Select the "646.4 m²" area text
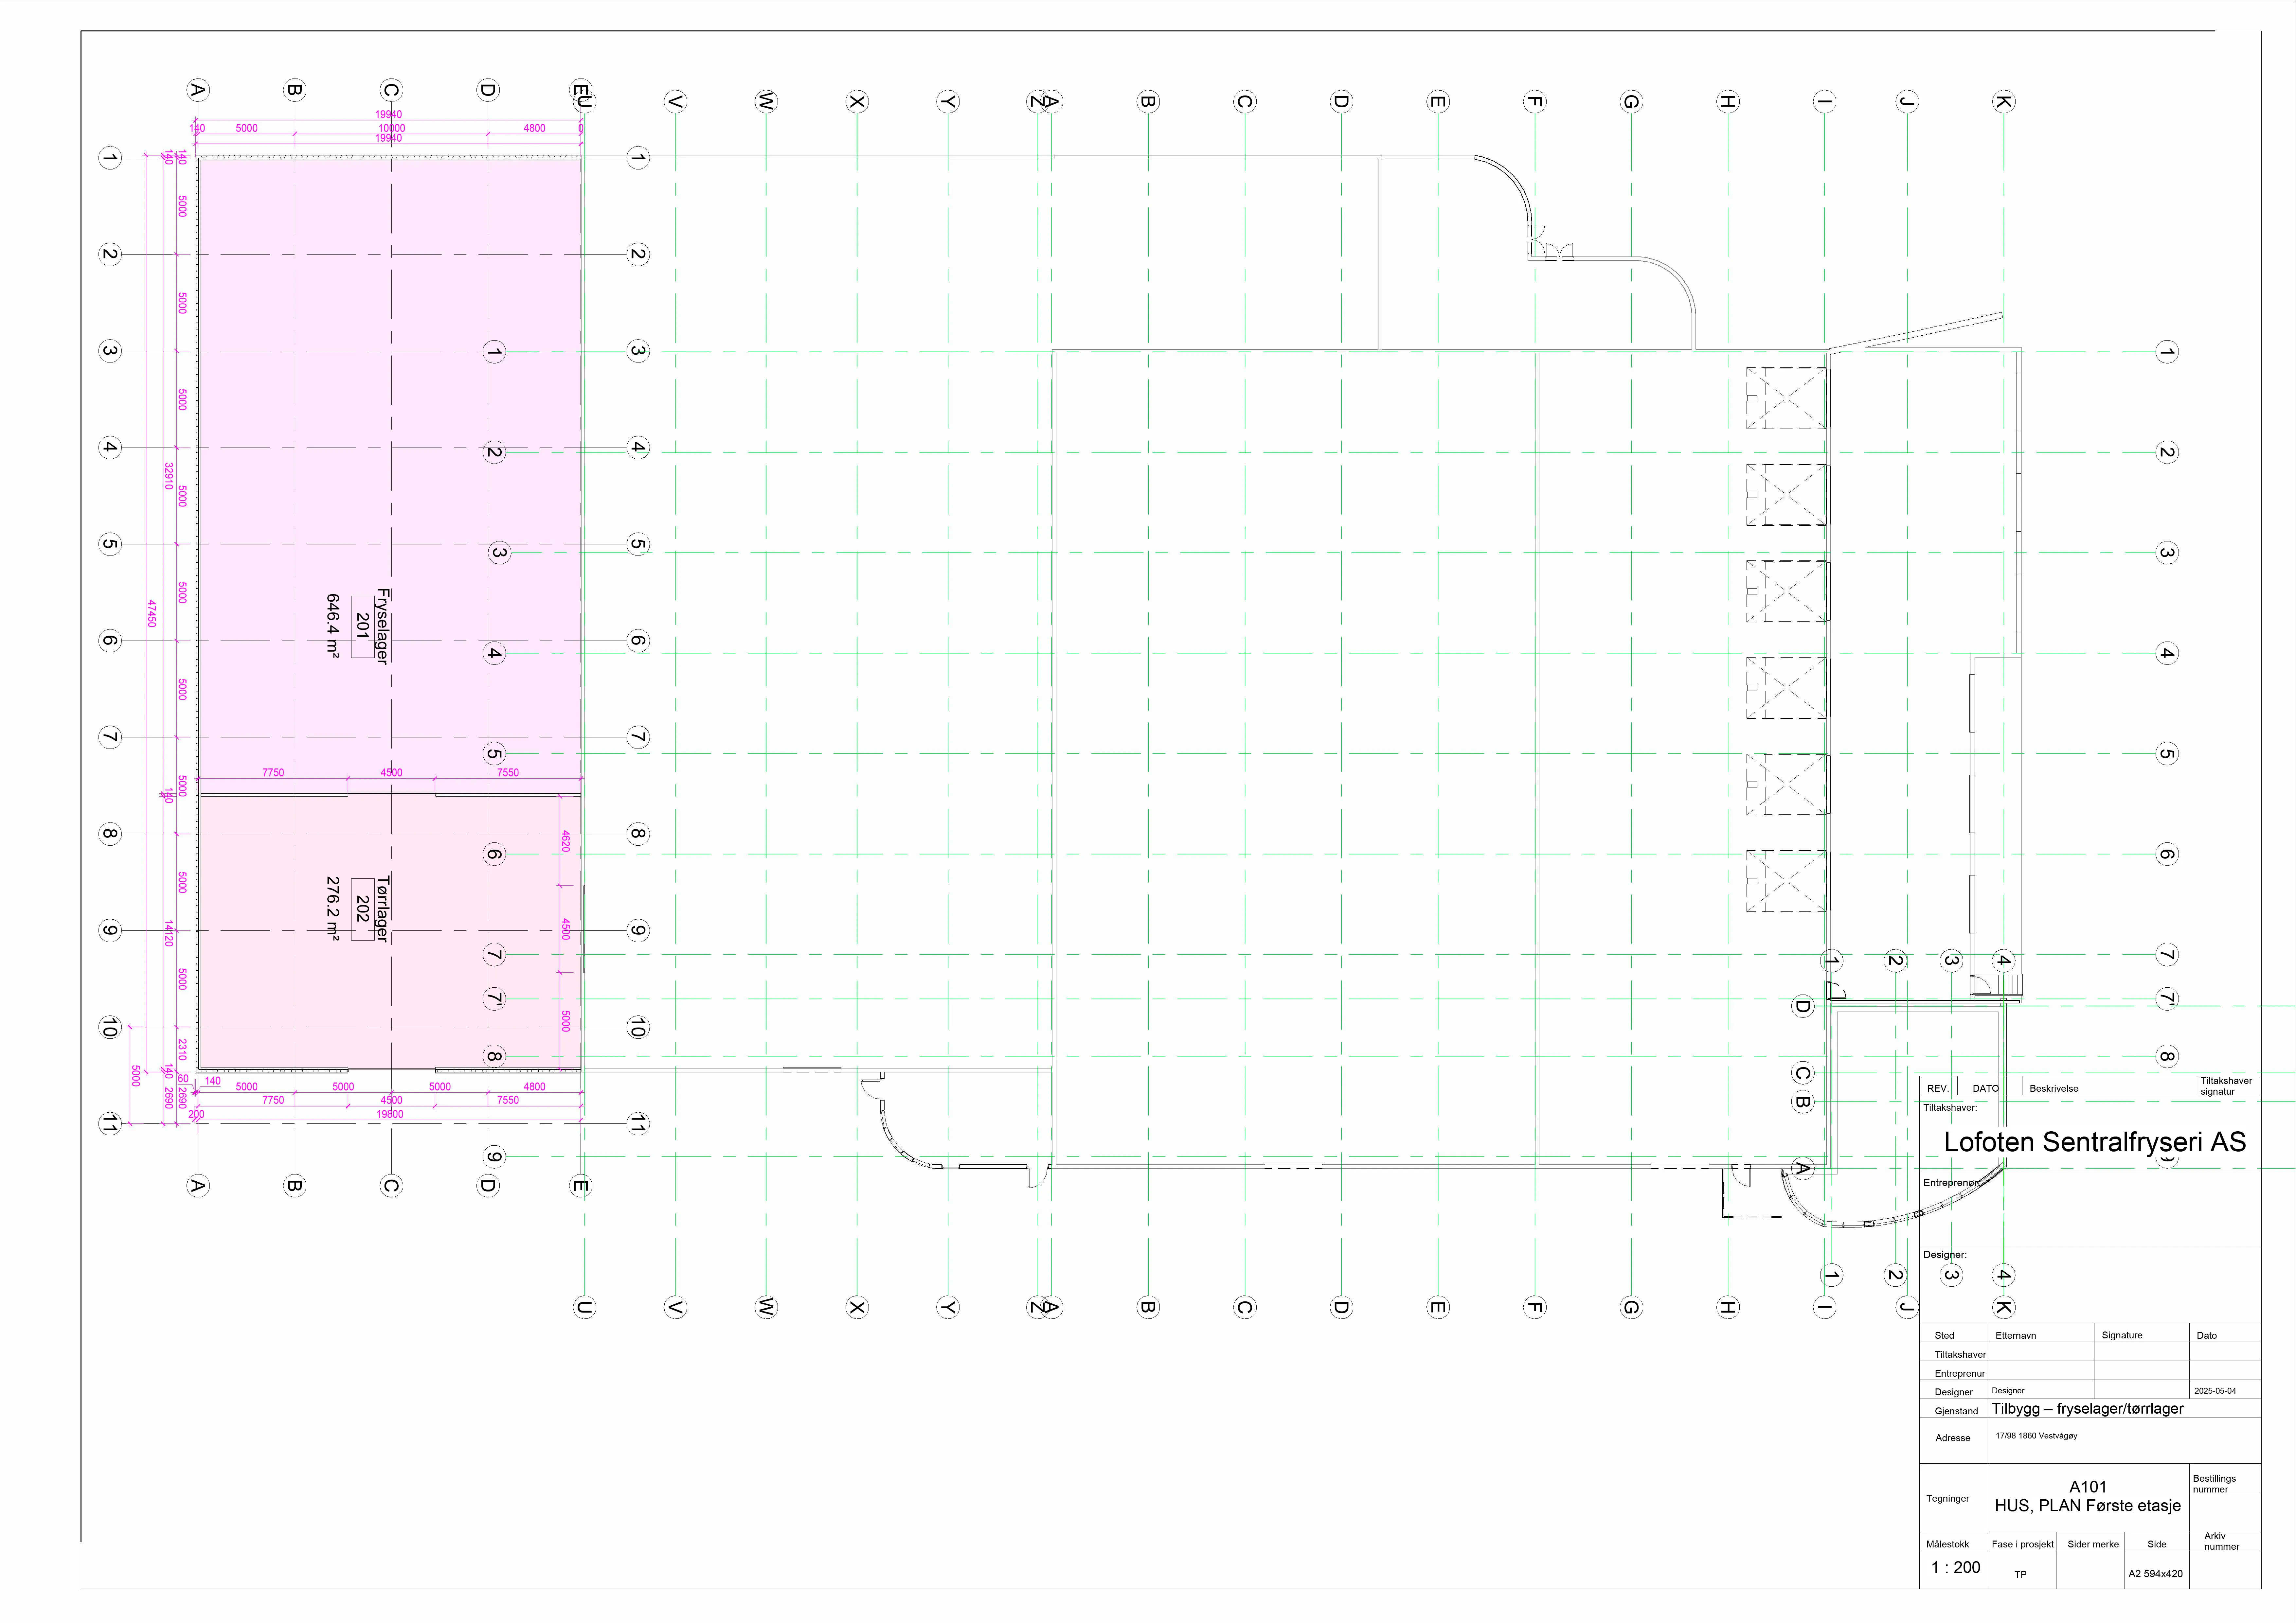2296x1623 pixels. coord(333,626)
